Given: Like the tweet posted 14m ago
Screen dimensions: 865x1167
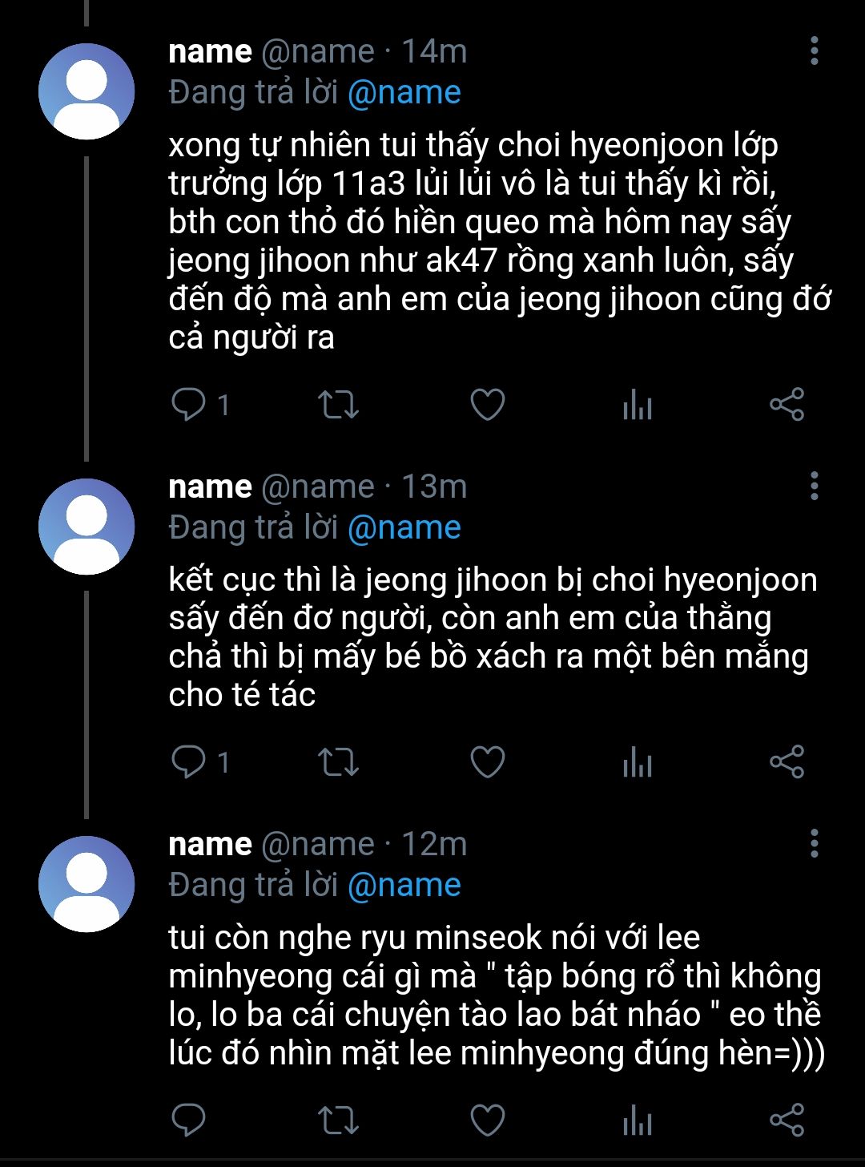Looking at the screenshot, I should tap(487, 405).
